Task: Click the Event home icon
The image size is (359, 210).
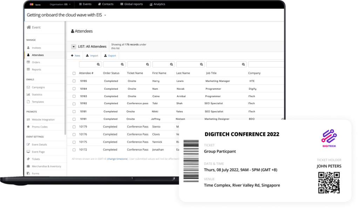Action: 29,27
